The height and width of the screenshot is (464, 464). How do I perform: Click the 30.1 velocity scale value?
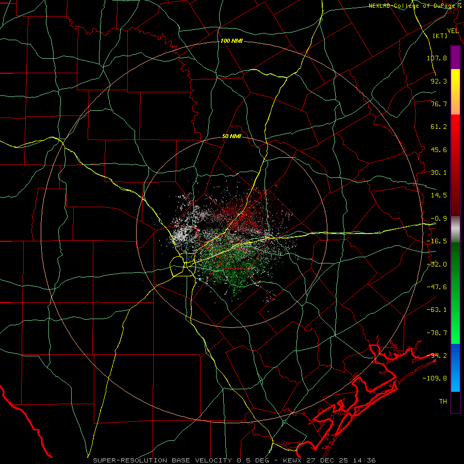pos(439,173)
